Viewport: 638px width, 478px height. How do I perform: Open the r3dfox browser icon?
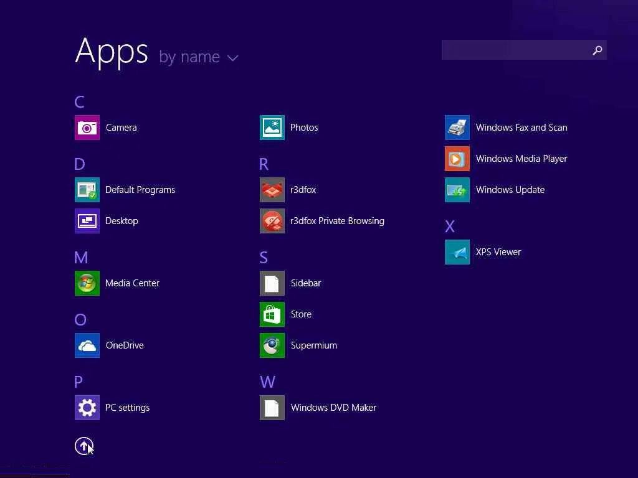point(272,190)
